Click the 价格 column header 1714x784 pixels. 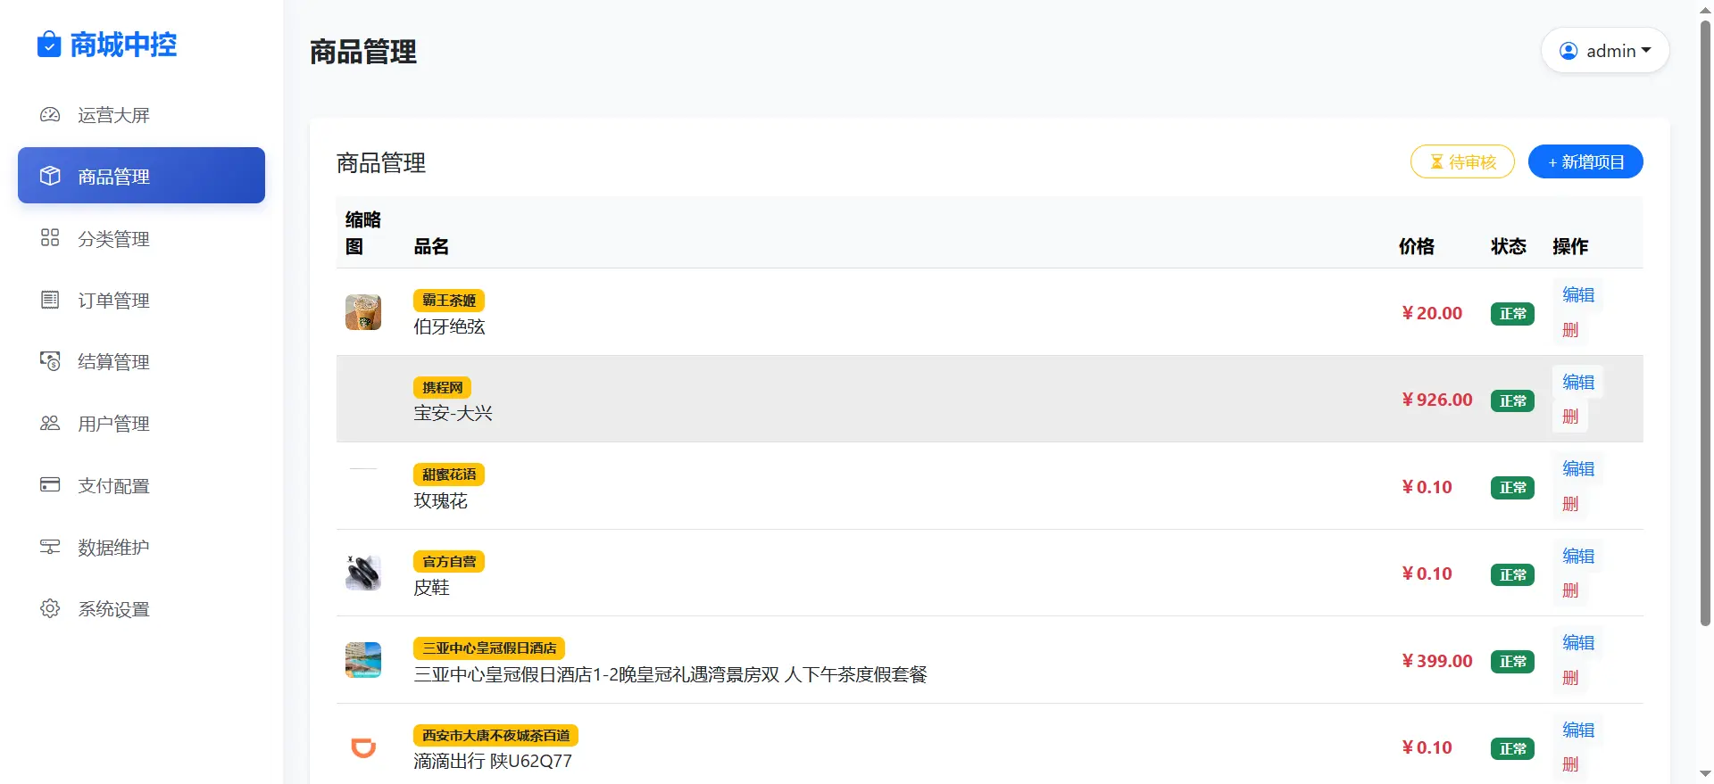[1417, 246]
